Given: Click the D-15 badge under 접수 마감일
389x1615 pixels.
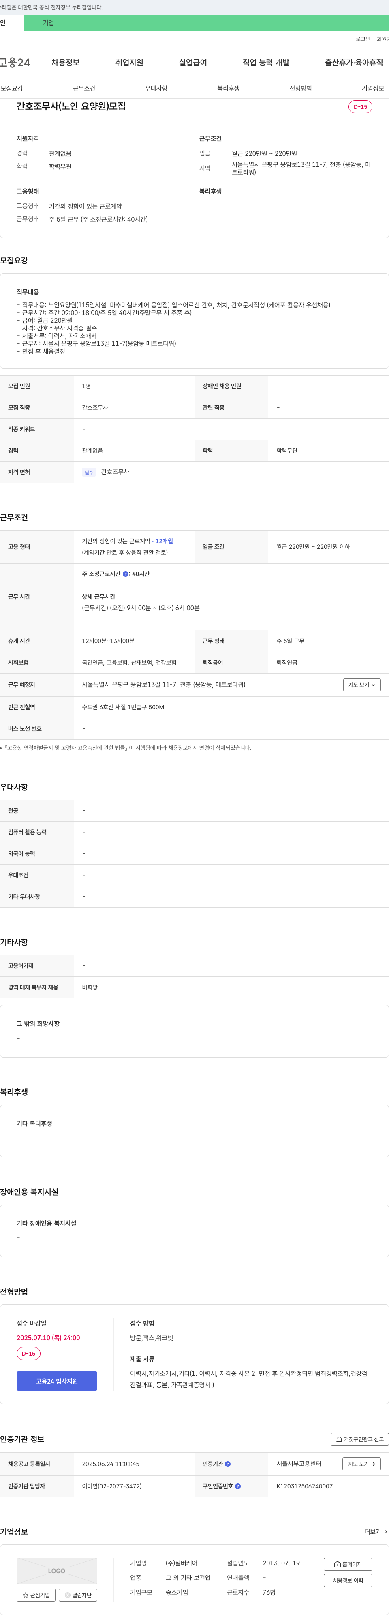Looking at the screenshot, I should 29,1353.
